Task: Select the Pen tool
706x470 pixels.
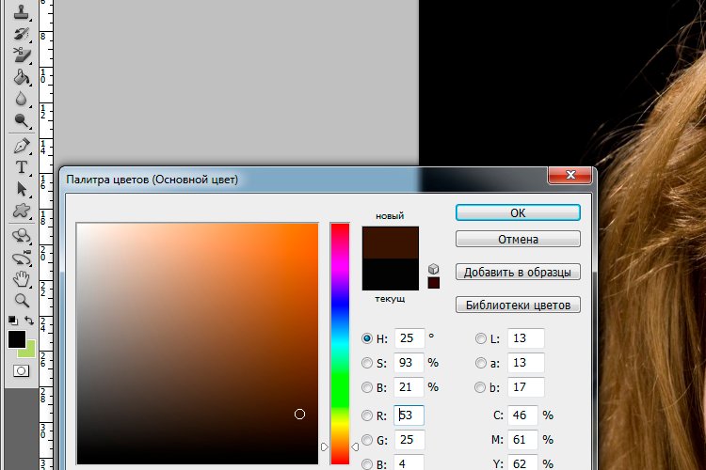Action: (x=21, y=147)
